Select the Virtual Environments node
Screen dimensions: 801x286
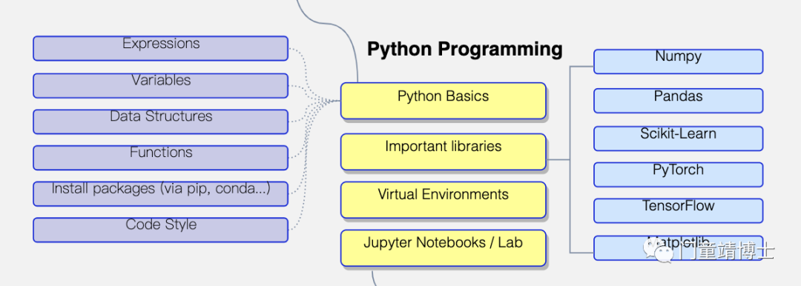tap(444, 200)
